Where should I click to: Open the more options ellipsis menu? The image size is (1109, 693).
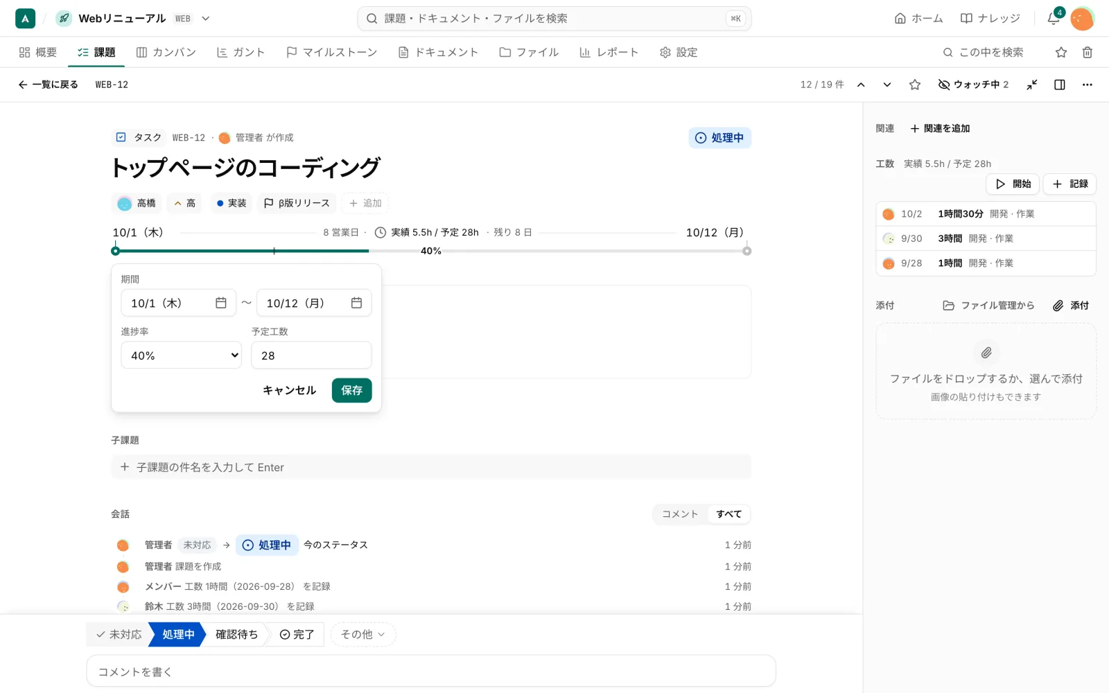pos(1088,85)
